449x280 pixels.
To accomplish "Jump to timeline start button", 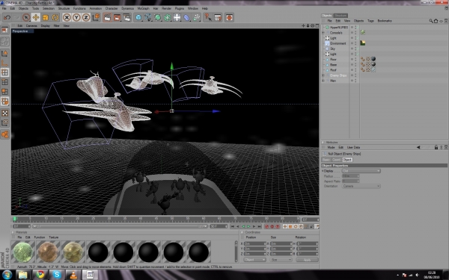I will point(233,226).
